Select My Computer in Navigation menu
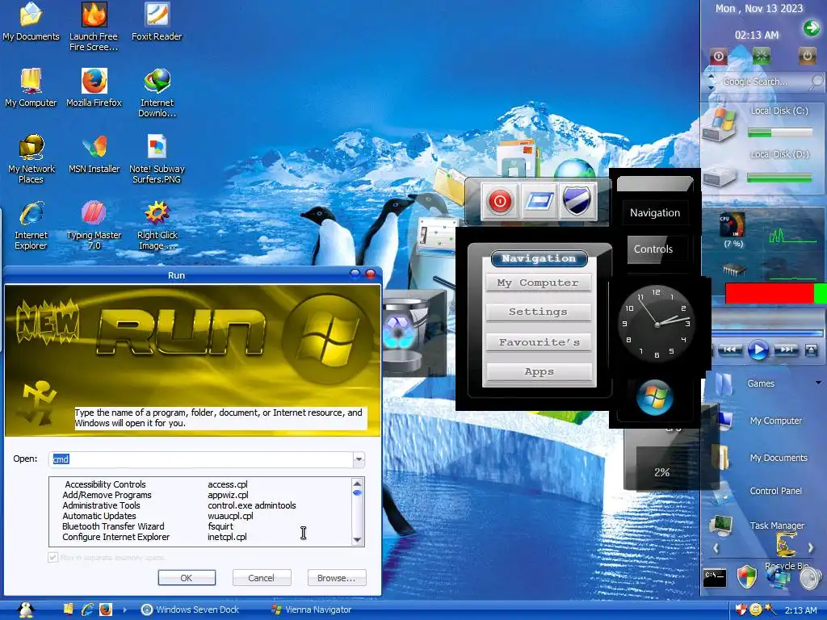 pyautogui.click(x=538, y=283)
